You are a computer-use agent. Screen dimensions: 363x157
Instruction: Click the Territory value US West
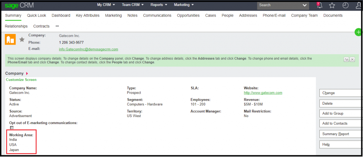(x=134, y=116)
